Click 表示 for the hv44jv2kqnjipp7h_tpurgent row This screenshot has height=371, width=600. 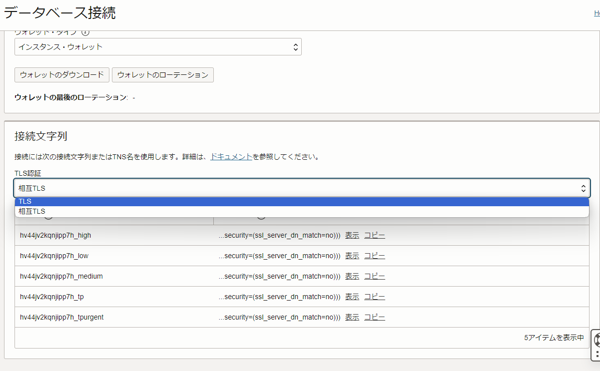click(x=352, y=317)
